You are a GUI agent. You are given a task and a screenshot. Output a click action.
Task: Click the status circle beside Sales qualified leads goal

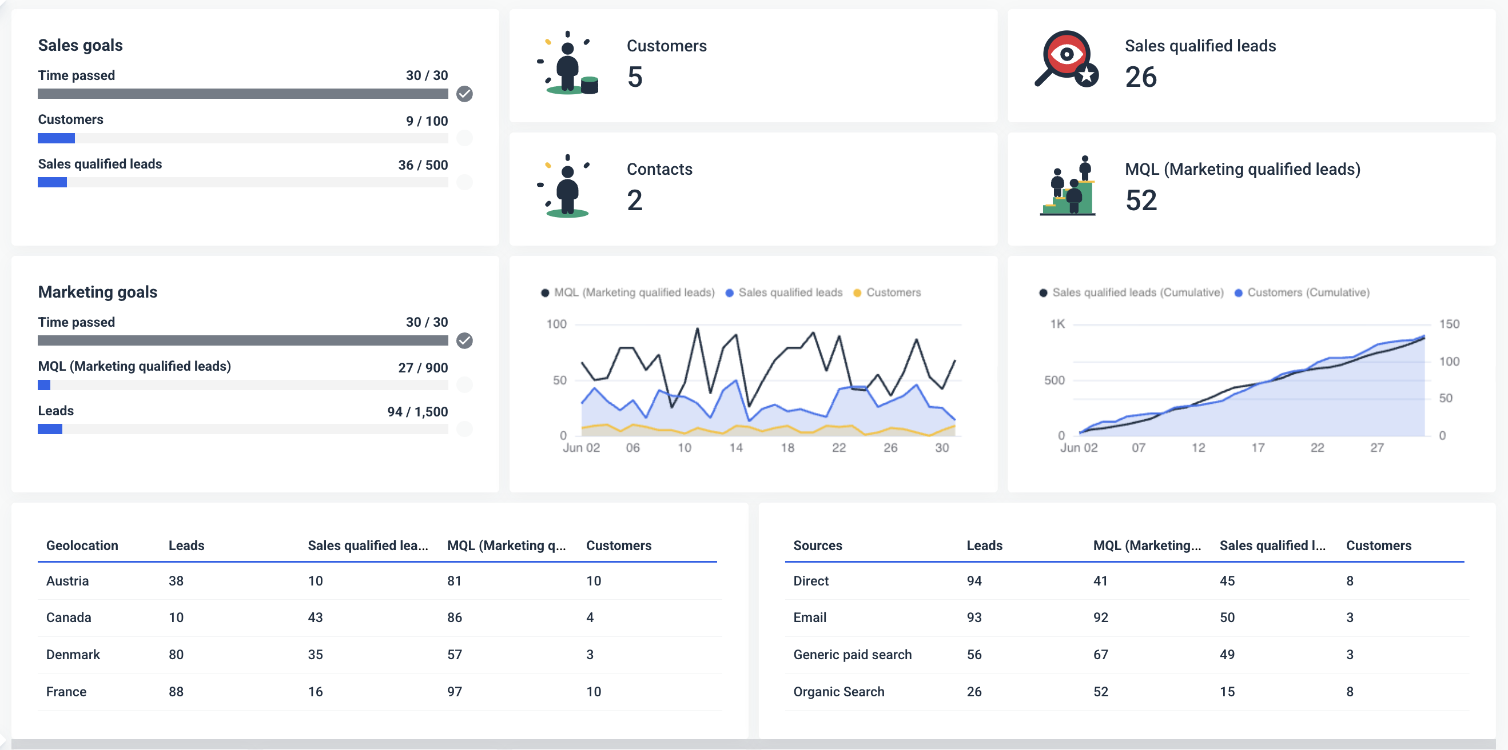tap(465, 182)
